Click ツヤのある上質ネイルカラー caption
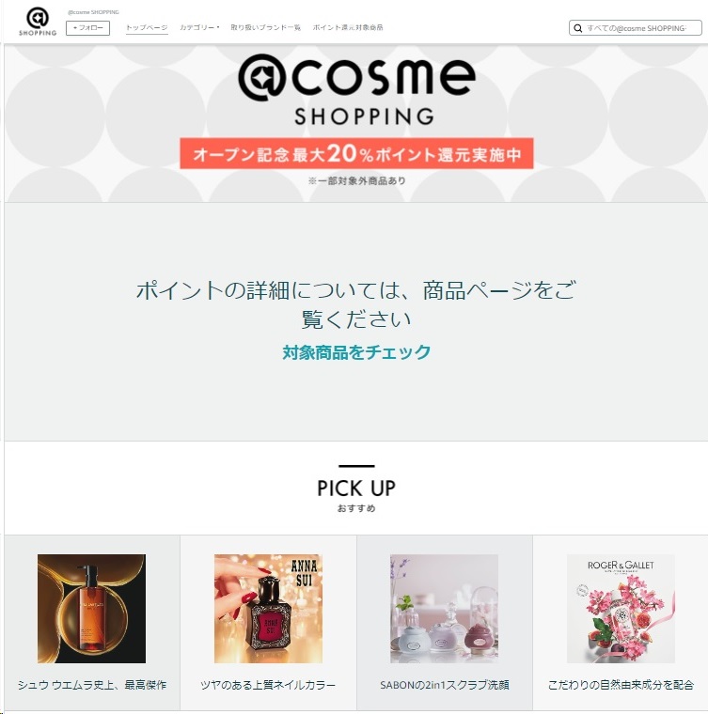Image resolution: width=708 pixels, height=714 pixels. [268, 685]
